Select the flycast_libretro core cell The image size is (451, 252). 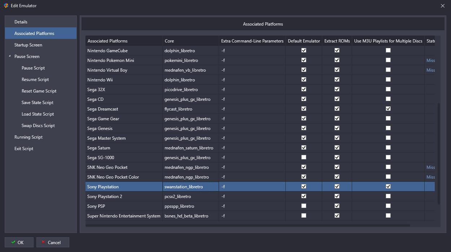pyautogui.click(x=191, y=109)
